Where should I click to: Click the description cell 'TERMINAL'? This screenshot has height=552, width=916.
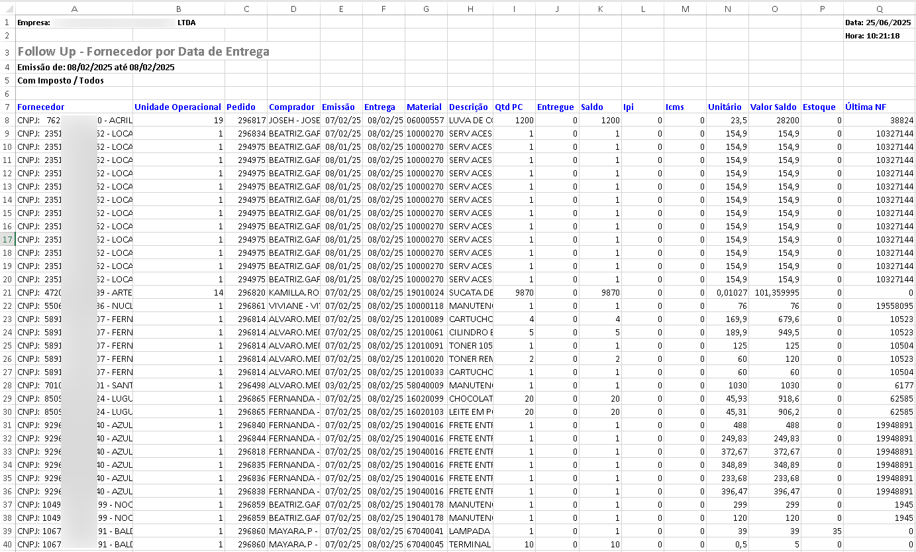470,544
